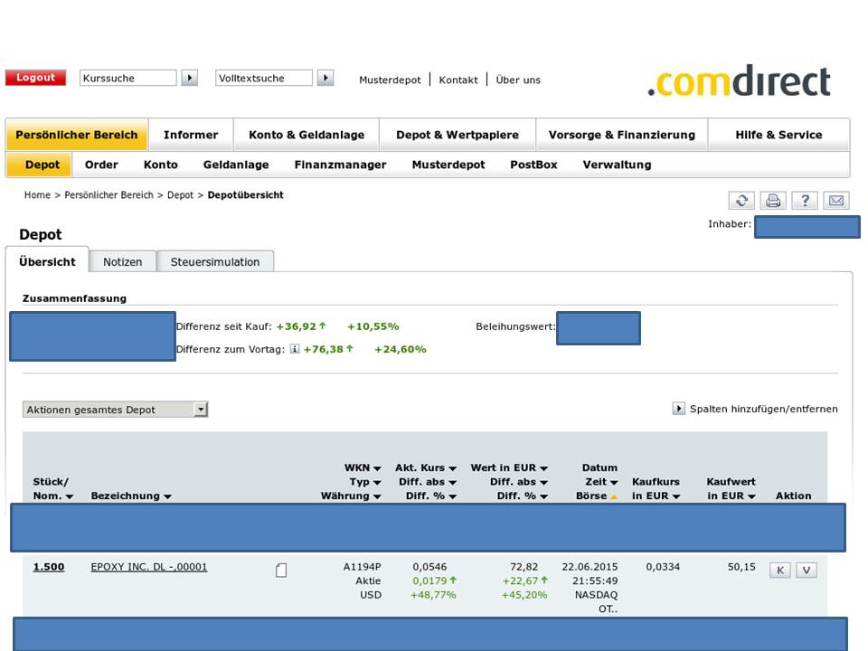Viewport: 868px width, 651px height.
Task: Click the 50,15 Kaufwert value
Action: 741,567
